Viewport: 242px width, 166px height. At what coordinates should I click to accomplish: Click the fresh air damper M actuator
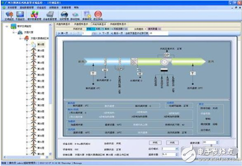click(105, 70)
